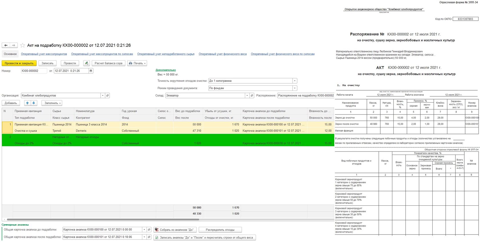Click 'Год урожая' column header

138,111
